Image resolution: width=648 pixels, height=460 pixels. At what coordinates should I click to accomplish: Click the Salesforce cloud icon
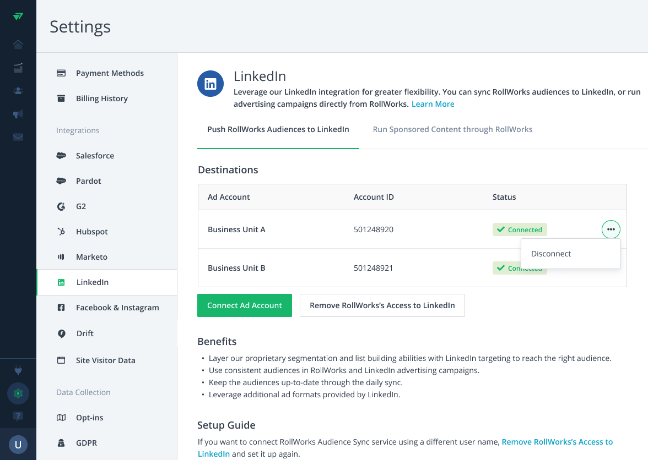pos(61,156)
